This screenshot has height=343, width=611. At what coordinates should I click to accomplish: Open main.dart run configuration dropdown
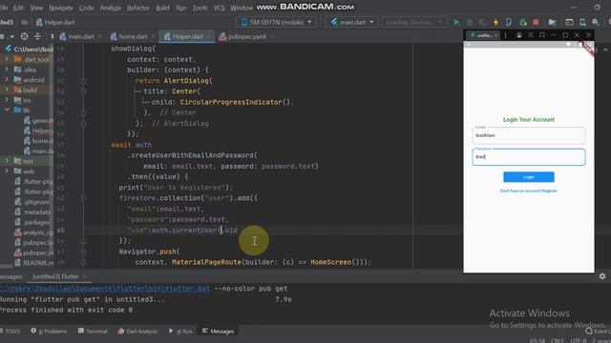pos(352,22)
